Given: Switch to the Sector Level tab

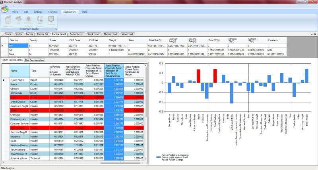Looking at the screenshot, I should [x=76, y=34].
